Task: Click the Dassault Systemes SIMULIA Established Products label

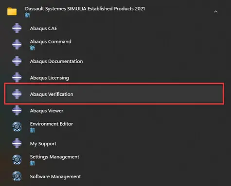Action: (x=85, y=9)
